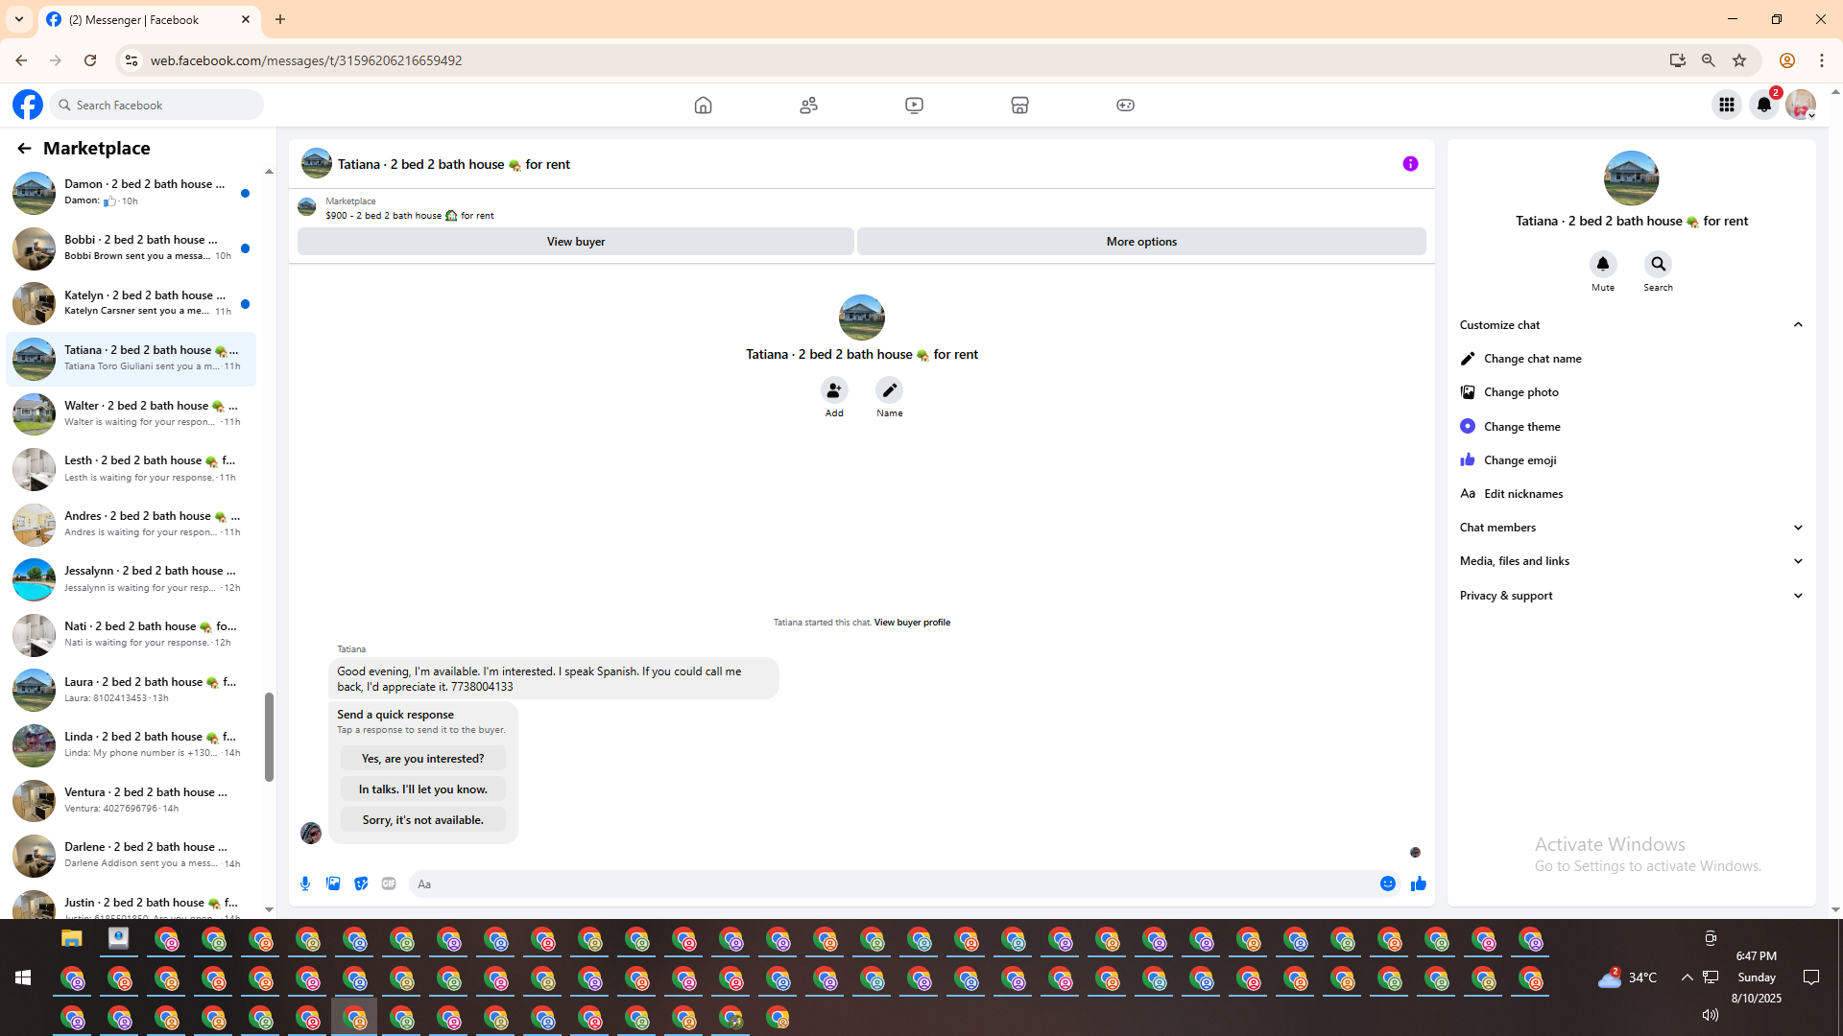Go to the Facebook Home tab
Viewport: 1843px width, 1036px height.
click(x=703, y=105)
